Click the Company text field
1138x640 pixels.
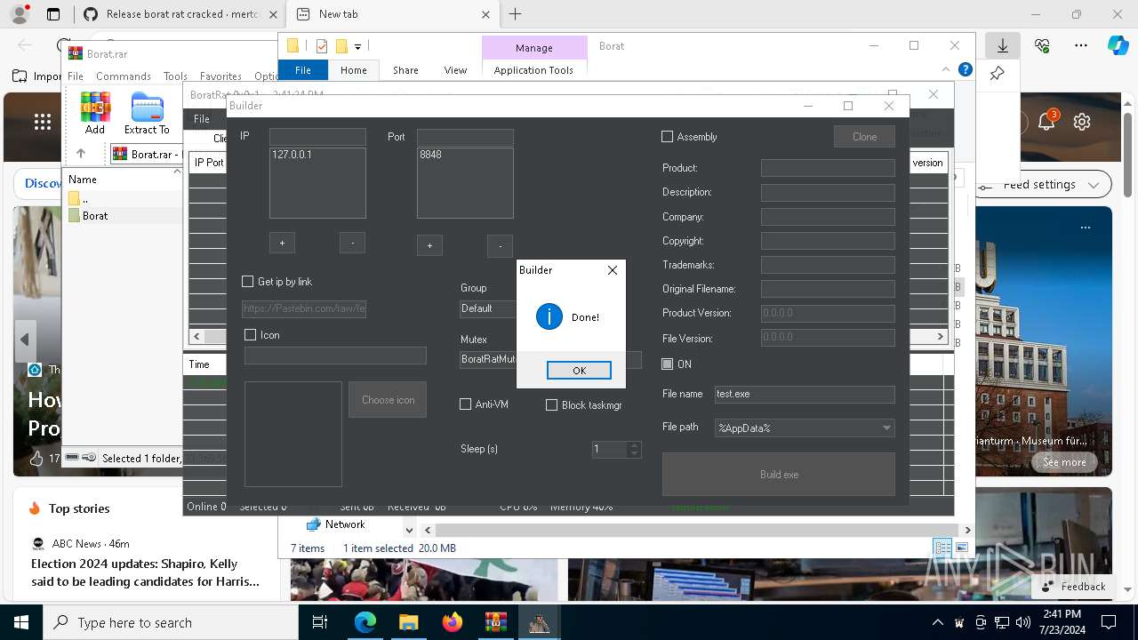tap(828, 217)
